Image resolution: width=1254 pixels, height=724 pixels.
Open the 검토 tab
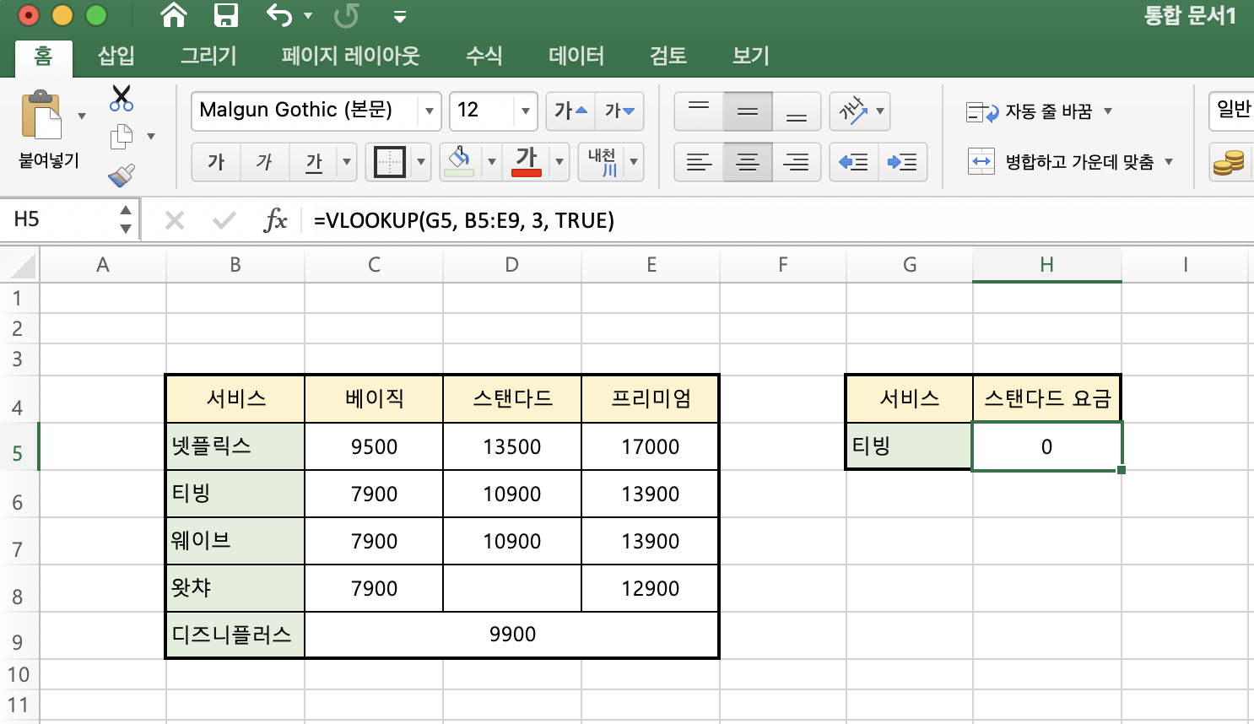[668, 56]
